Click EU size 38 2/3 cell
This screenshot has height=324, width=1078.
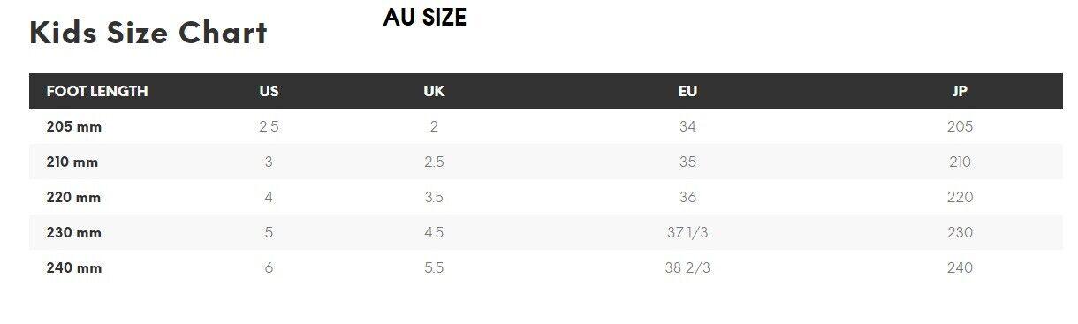click(687, 267)
